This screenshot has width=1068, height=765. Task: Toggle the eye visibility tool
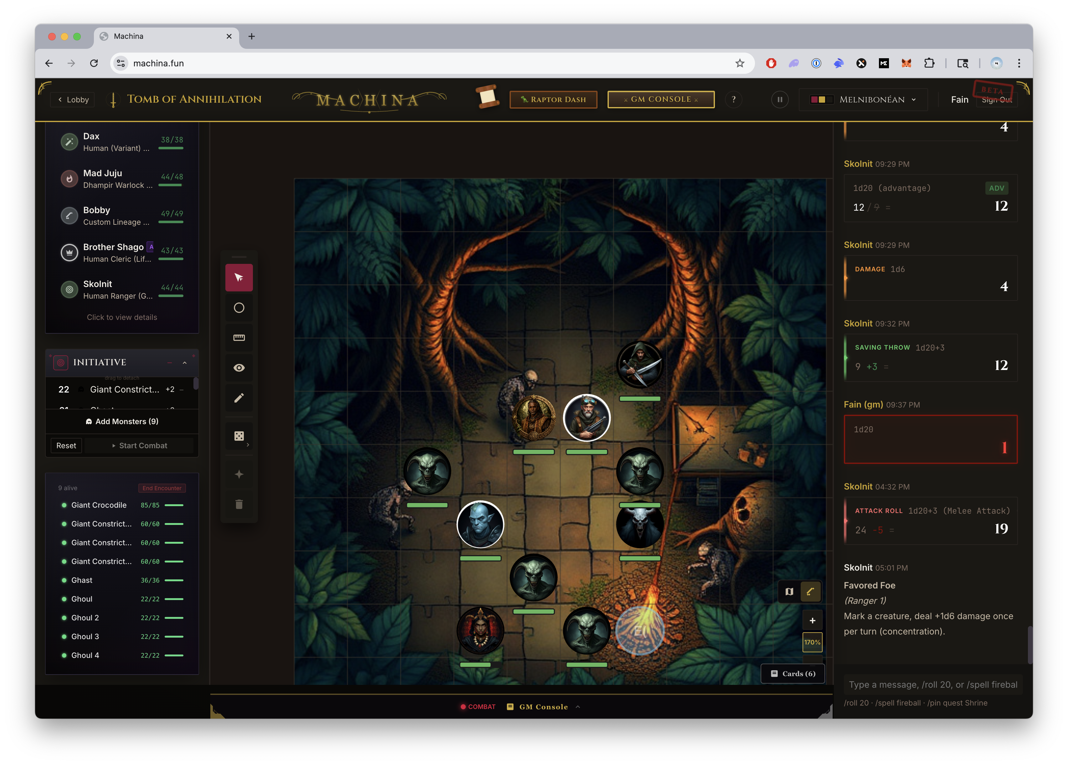[239, 368]
